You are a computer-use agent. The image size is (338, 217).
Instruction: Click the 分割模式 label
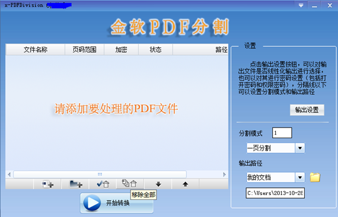[x=250, y=133]
